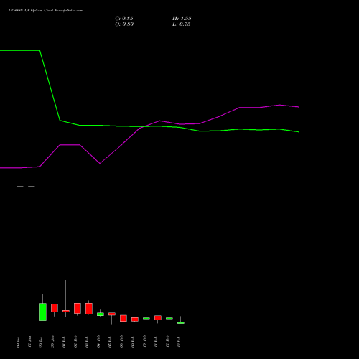This screenshot has width=359, height=359.
Task: Click the large green candle above 29 Jan
Action: tap(43, 312)
